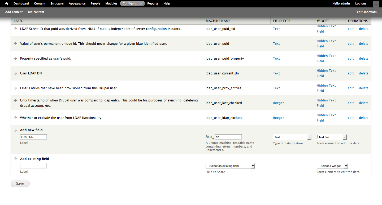Screen dimensions: 382x205
Task: Open the Configuration menu
Action: tap(132, 3)
